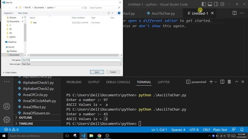Open DEBUG CONSOLE panel tab
Viewport: 248px width, 139px height.
pyautogui.click(x=118, y=82)
